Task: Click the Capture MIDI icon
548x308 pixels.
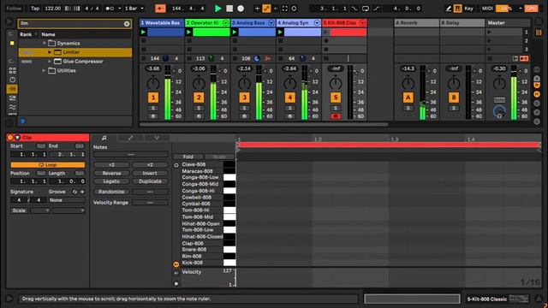Action: [285, 9]
